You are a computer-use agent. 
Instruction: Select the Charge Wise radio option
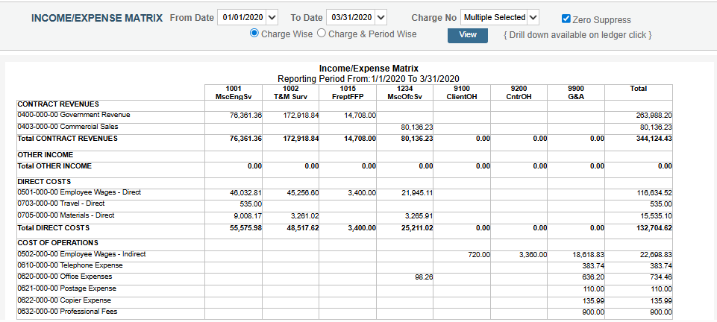tap(254, 34)
